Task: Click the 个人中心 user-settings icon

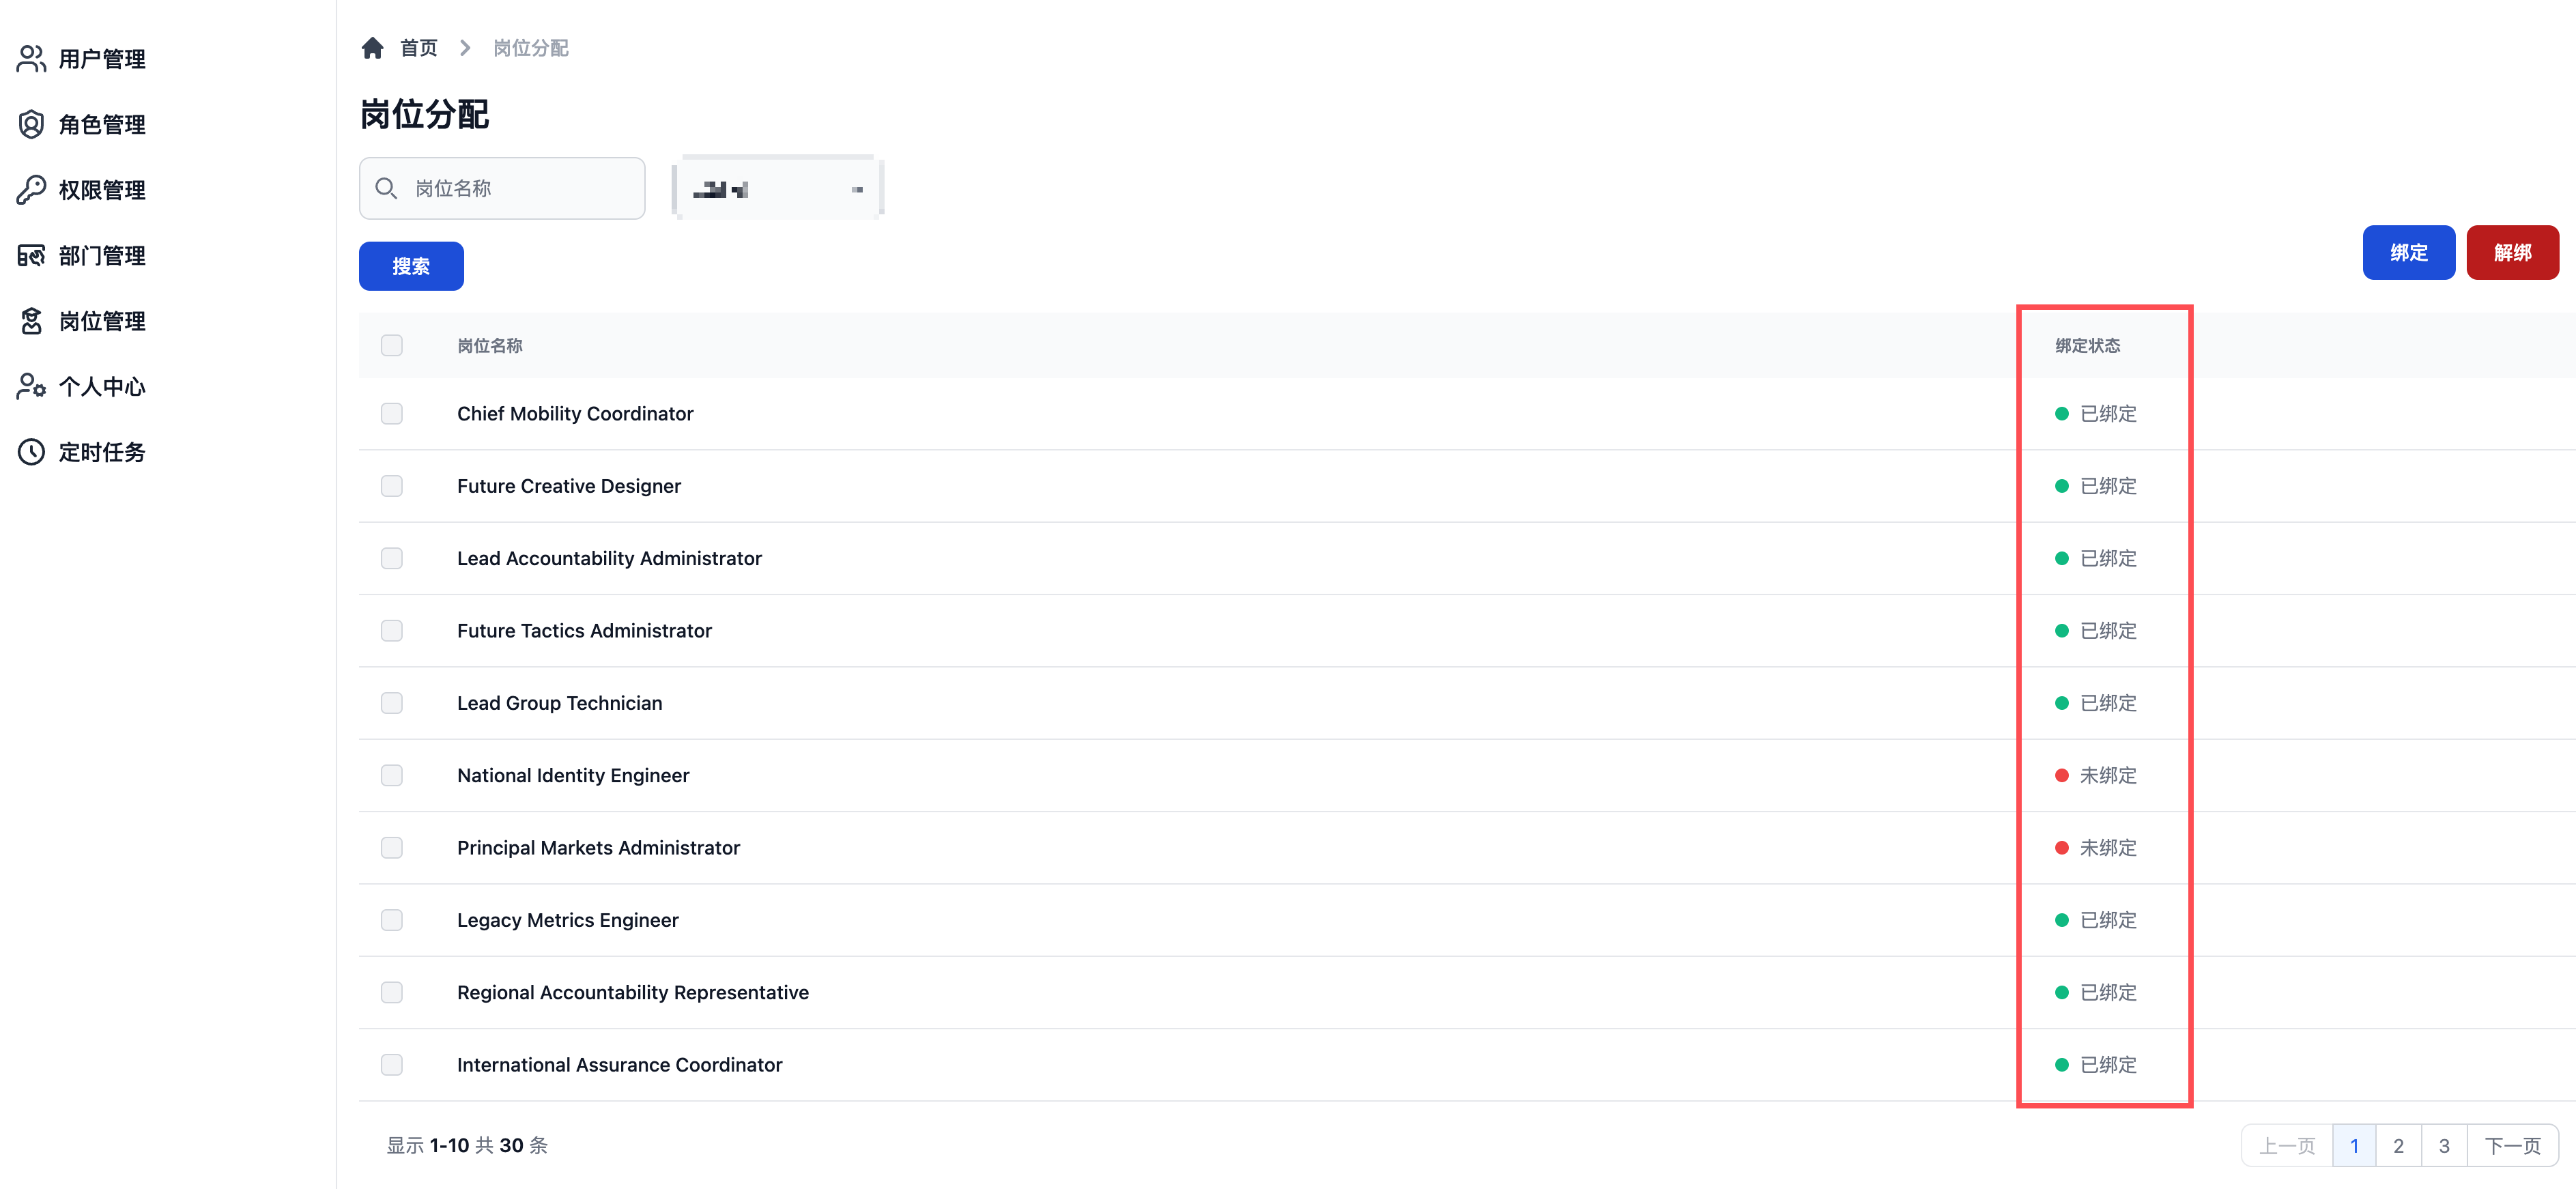Action: (31, 386)
